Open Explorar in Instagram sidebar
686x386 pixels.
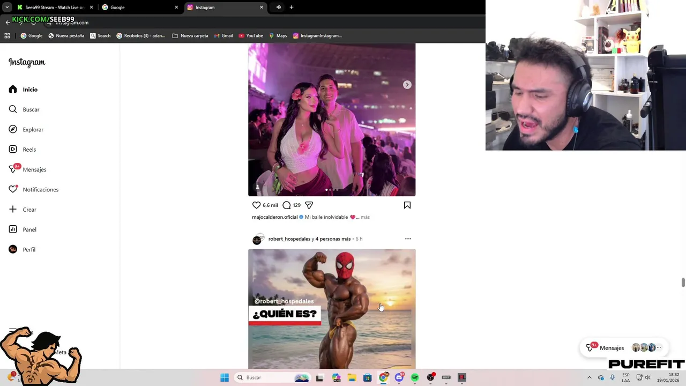pyautogui.click(x=26, y=129)
